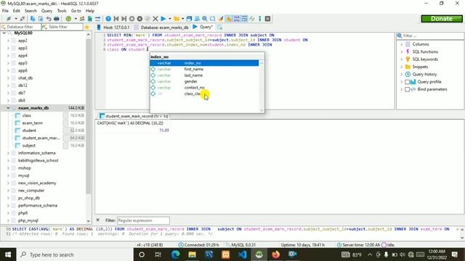Image resolution: width=465 pixels, height=261 pixels.
Task: Open the File menu
Action: 5,11
